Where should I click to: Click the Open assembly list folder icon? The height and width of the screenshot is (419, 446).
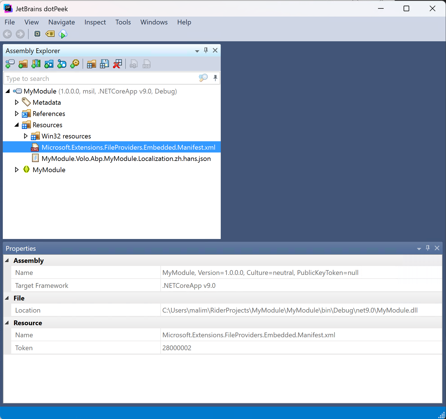[91, 64]
